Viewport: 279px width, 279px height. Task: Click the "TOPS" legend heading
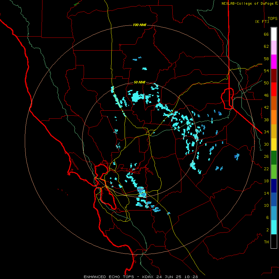tap(272, 18)
